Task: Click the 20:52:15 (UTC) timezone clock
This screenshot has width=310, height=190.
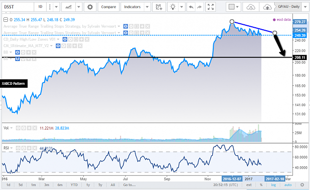Action: (x=226, y=185)
